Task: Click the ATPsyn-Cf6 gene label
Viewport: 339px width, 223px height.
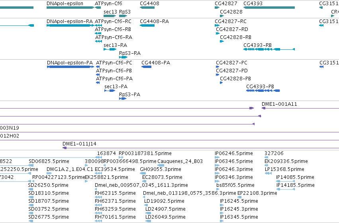Action: pyautogui.click(x=108, y=4)
